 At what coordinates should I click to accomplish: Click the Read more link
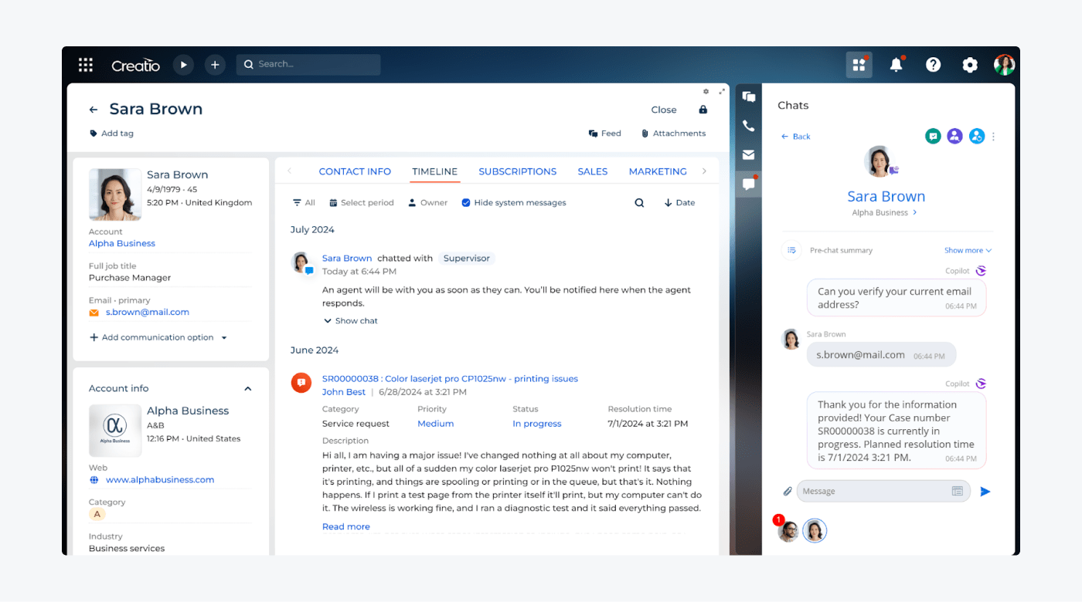345,527
